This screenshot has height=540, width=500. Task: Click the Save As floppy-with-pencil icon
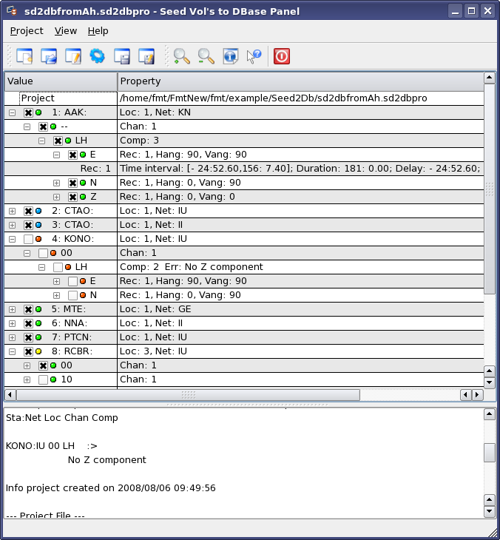pyautogui.click(x=146, y=56)
